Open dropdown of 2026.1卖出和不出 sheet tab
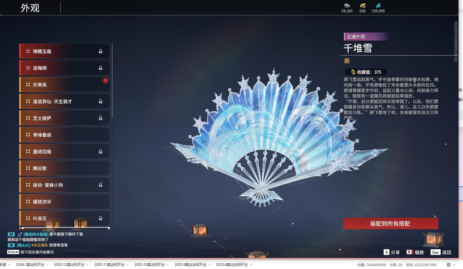The height and width of the screenshot is (269, 463). coord(47,265)
